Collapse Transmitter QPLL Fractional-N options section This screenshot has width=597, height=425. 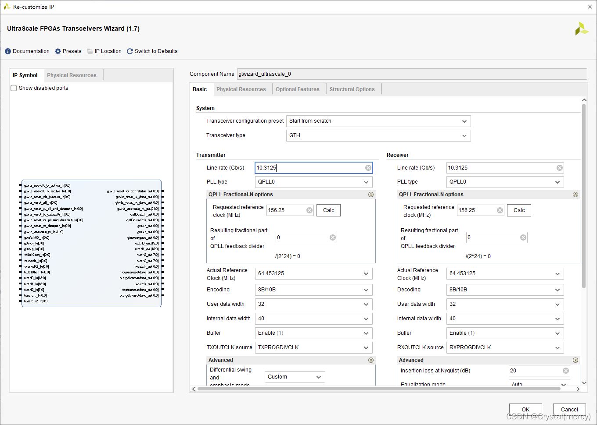click(371, 195)
